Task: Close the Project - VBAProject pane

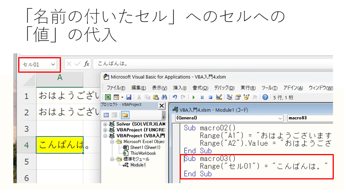Action: pos(162,106)
